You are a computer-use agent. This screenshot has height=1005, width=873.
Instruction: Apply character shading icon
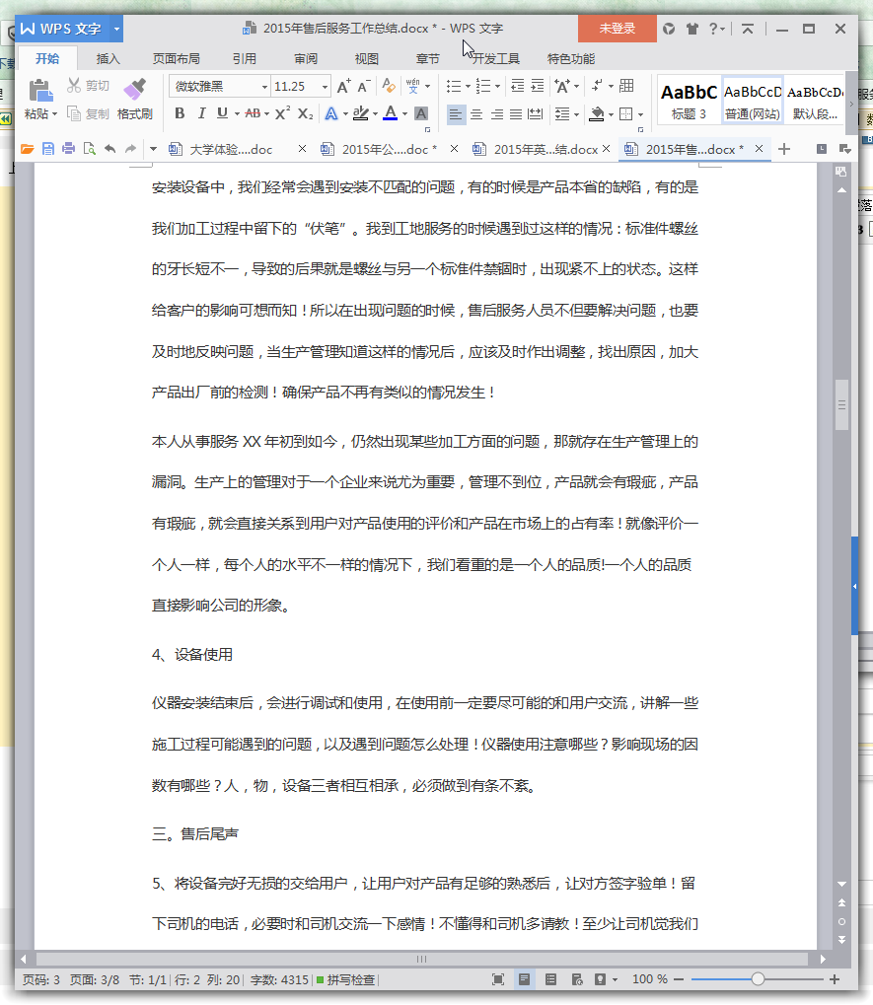(x=421, y=113)
